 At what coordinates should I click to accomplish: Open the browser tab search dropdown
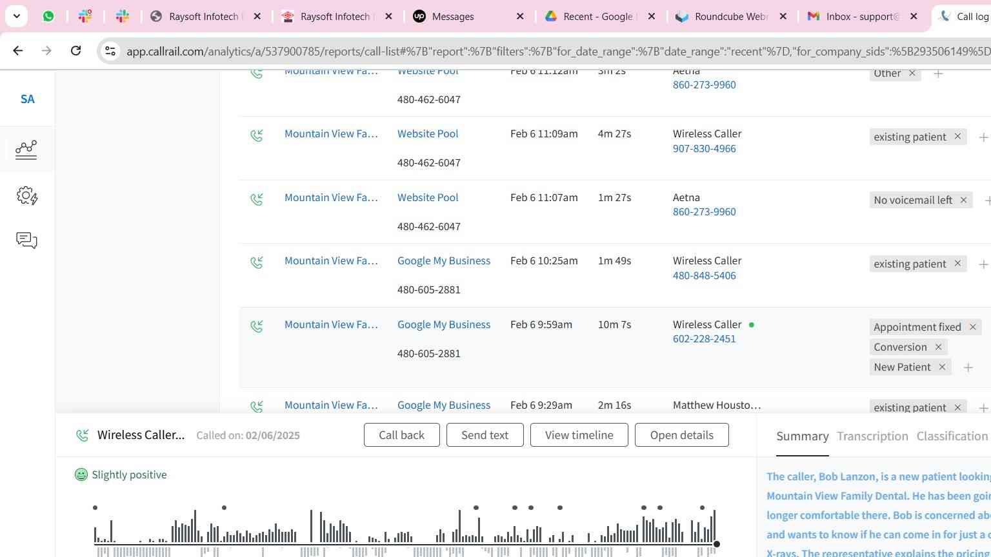(16, 16)
